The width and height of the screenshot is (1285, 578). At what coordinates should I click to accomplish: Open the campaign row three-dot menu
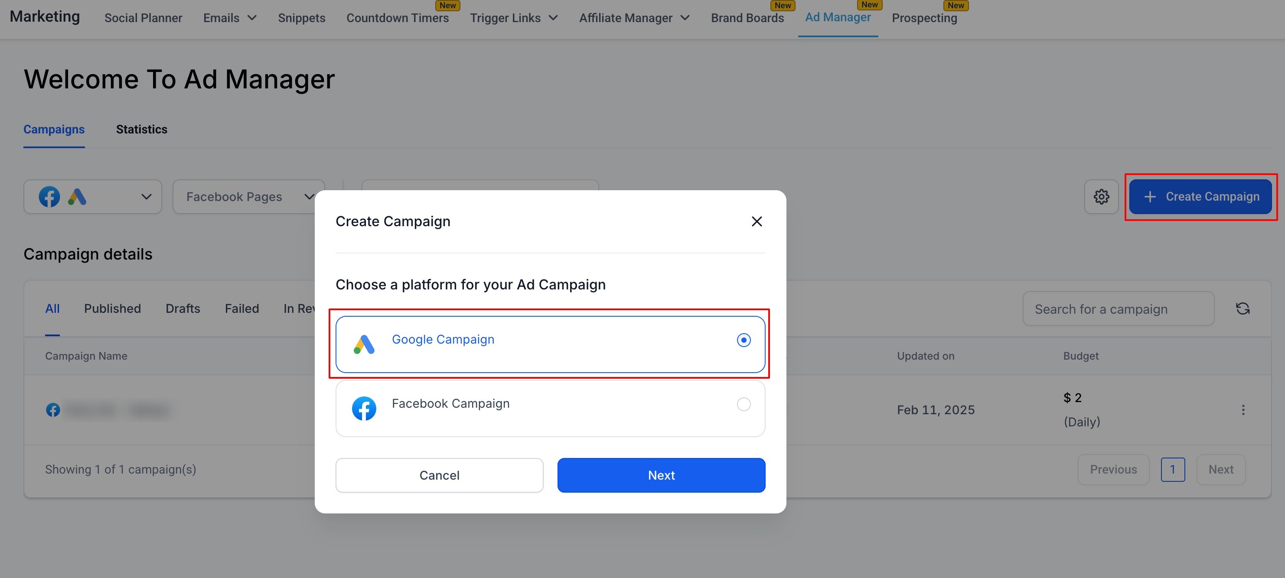click(1243, 409)
